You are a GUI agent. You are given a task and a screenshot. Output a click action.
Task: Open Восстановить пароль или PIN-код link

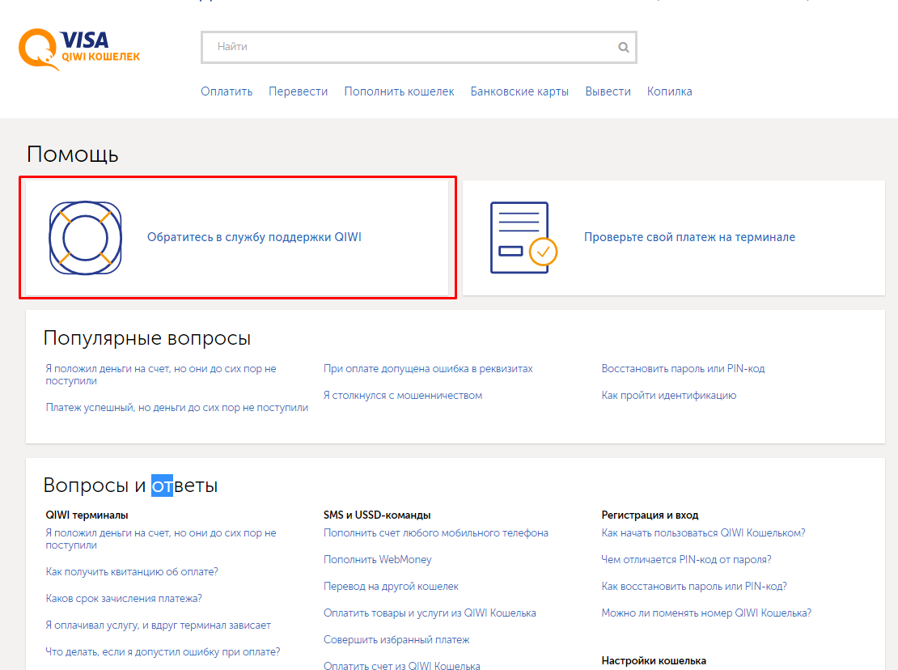pyautogui.click(x=683, y=369)
